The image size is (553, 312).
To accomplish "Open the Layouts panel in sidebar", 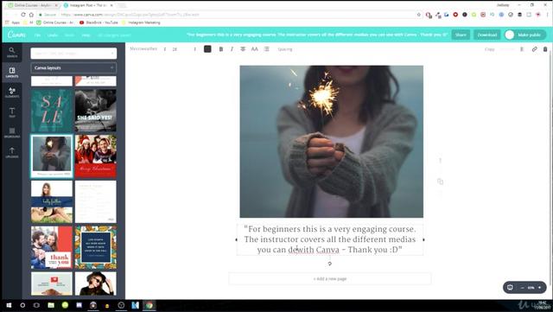I will click(12, 73).
